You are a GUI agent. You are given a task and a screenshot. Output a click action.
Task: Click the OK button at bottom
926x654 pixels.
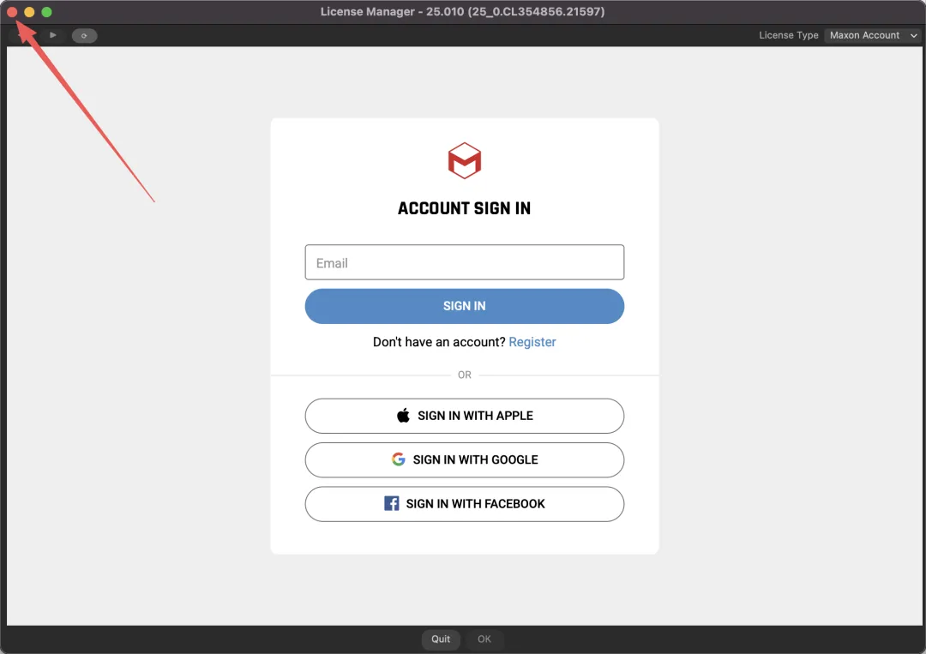[x=484, y=639]
